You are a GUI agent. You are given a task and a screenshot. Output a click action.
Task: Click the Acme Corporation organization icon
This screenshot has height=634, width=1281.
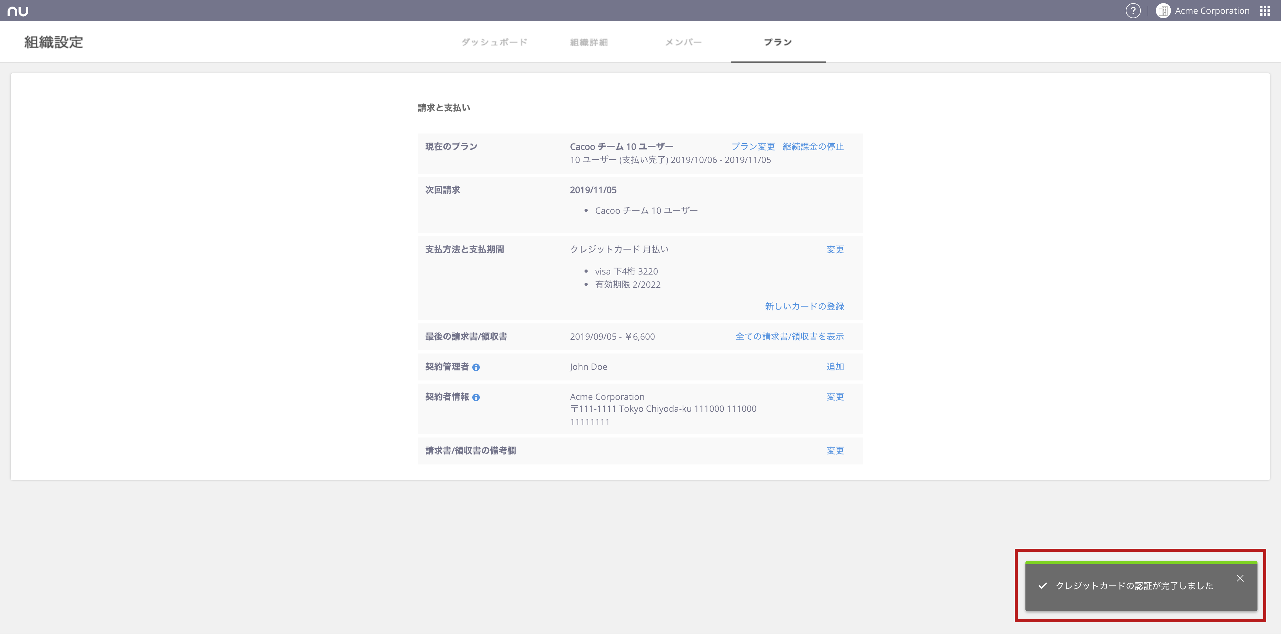point(1163,11)
